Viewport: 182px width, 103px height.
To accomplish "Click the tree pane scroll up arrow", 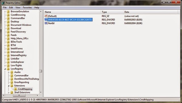I will pos(41,11).
